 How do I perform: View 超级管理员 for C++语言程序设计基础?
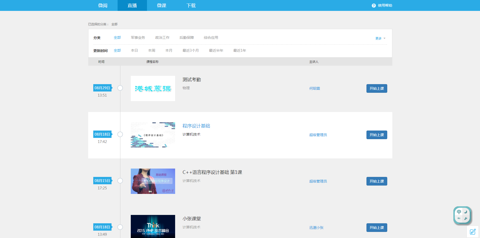pos(318,181)
